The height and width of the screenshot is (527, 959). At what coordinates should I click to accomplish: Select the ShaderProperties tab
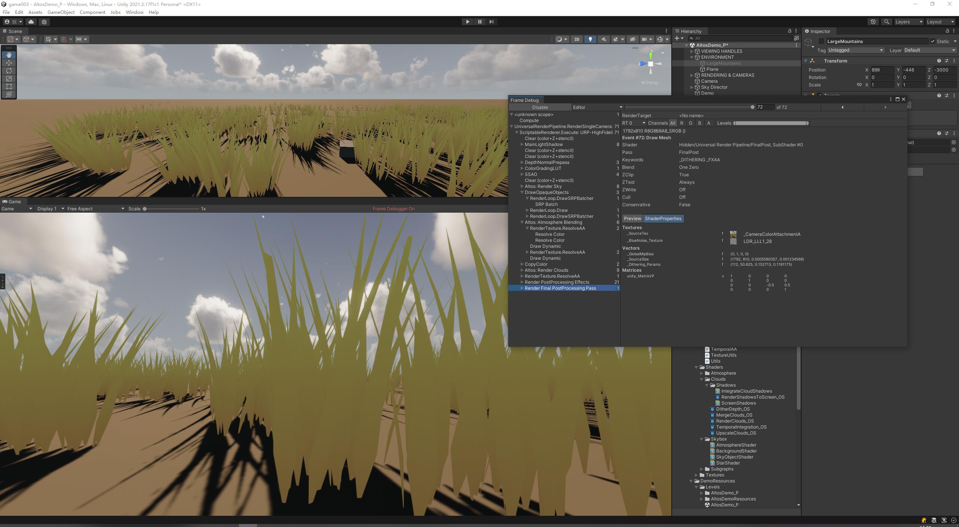click(663, 219)
